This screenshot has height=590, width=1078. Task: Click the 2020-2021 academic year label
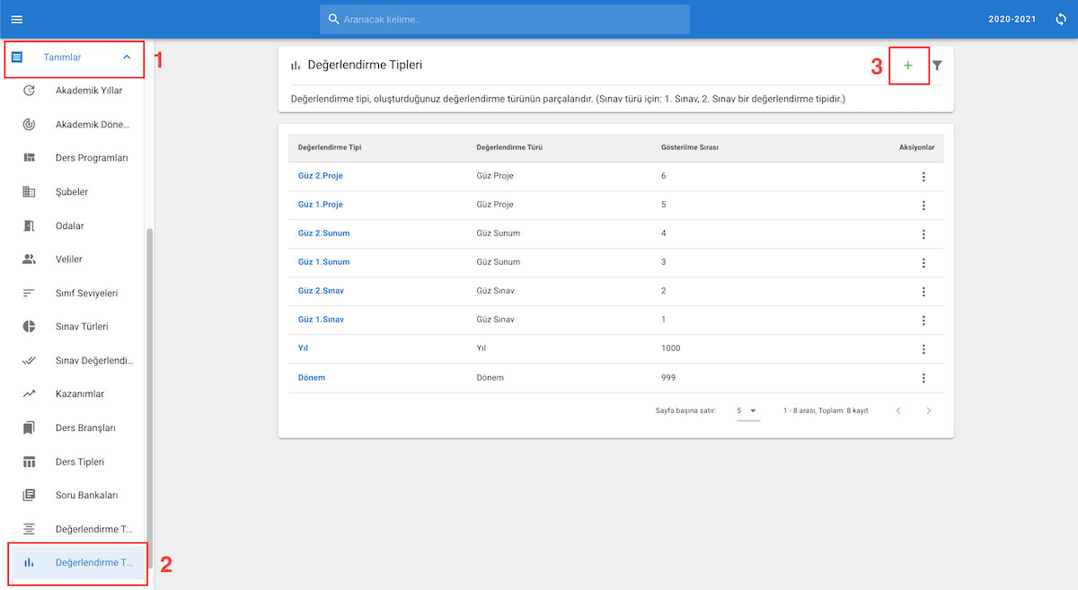[x=1012, y=19]
